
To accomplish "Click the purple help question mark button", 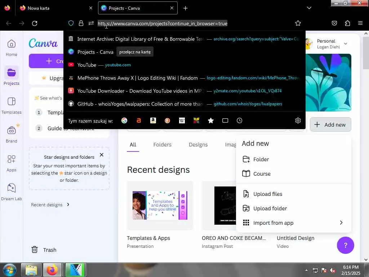I will tap(345, 245).
